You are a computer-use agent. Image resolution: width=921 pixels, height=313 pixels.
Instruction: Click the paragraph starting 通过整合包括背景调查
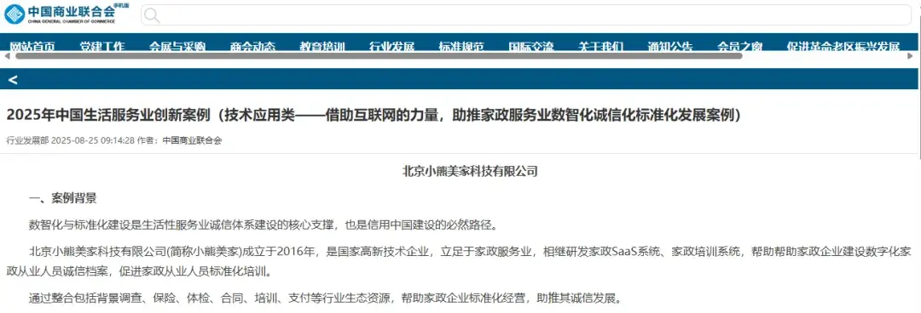pos(325,299)
